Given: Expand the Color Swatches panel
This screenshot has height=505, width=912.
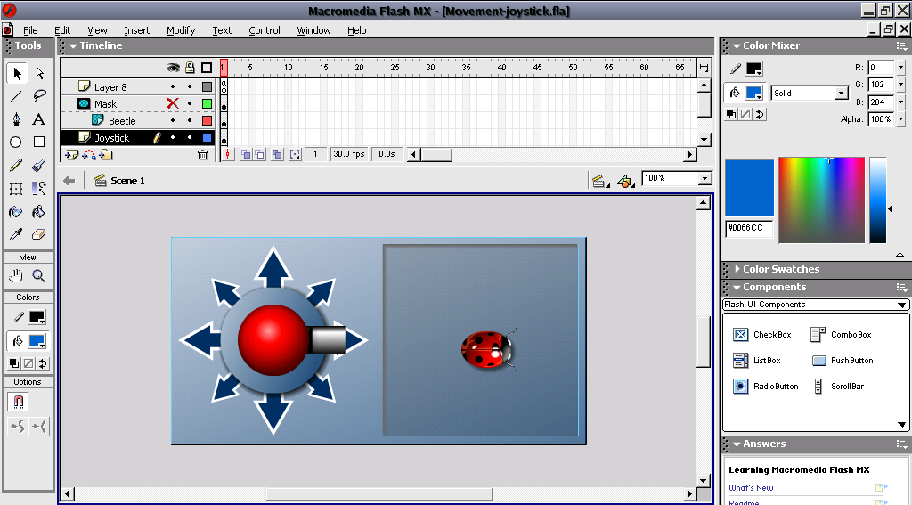Looking at the screenshot, I should [737, 269].
